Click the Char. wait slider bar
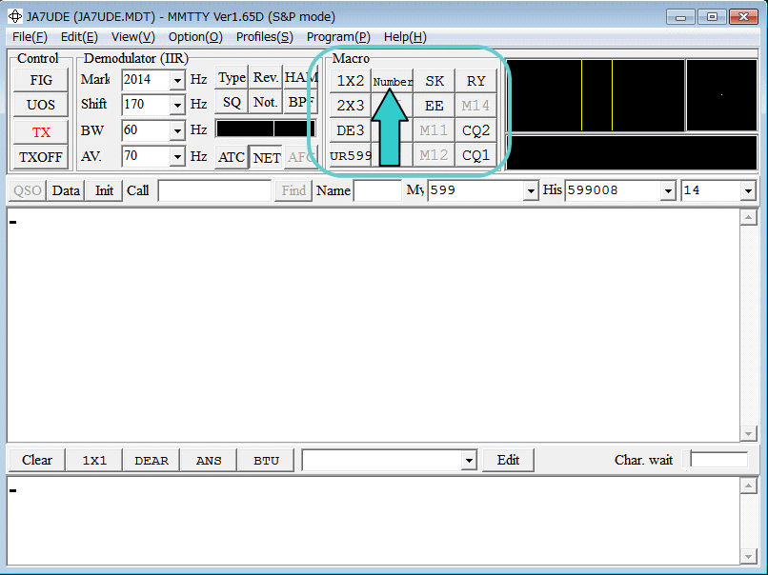Image resolution: width=768 pixels, height=575 pixels. point(718,460)
